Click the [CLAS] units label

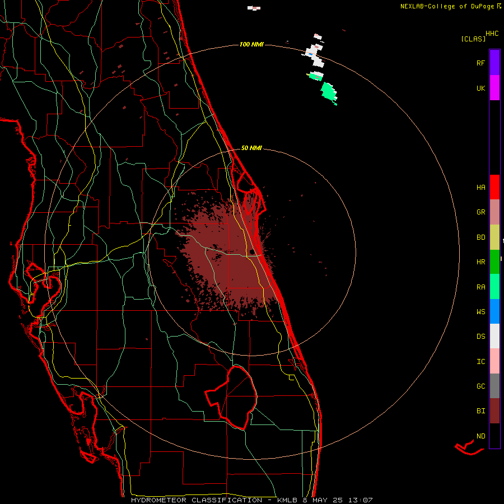[x=473, y=39]
